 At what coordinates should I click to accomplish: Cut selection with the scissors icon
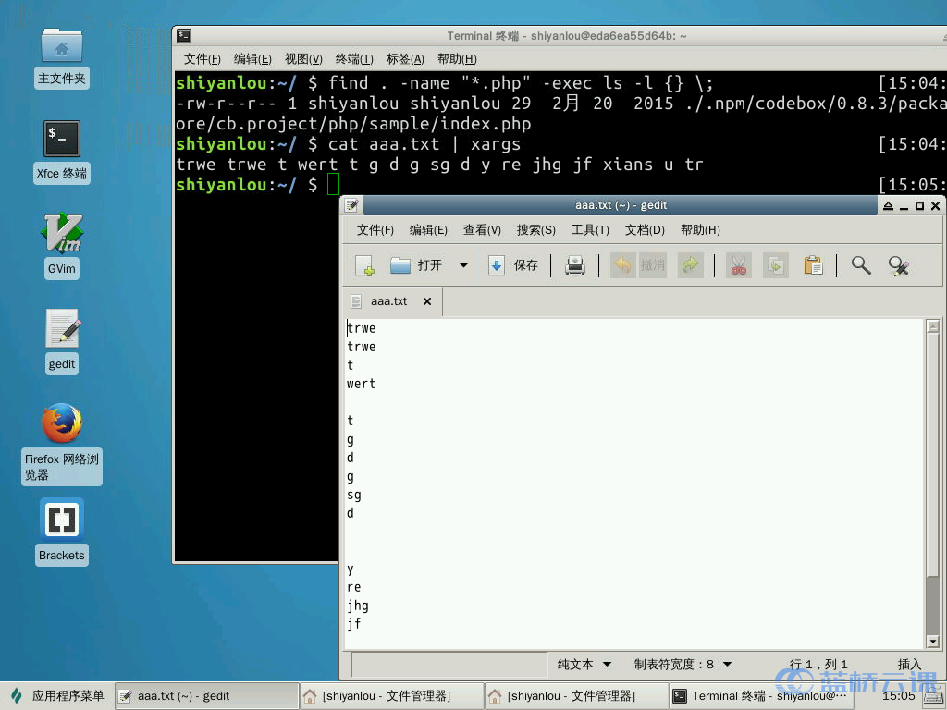[x=738, y=265]
